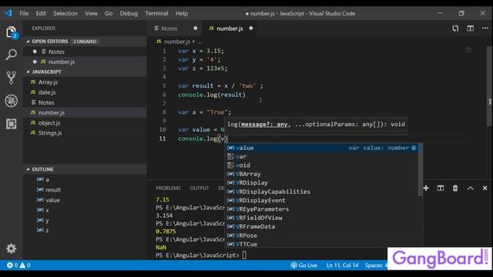Screen dimensions: 493x277
Task: Open date.js in the explorer
Action: pyautogui.click(x=85, y=92)
